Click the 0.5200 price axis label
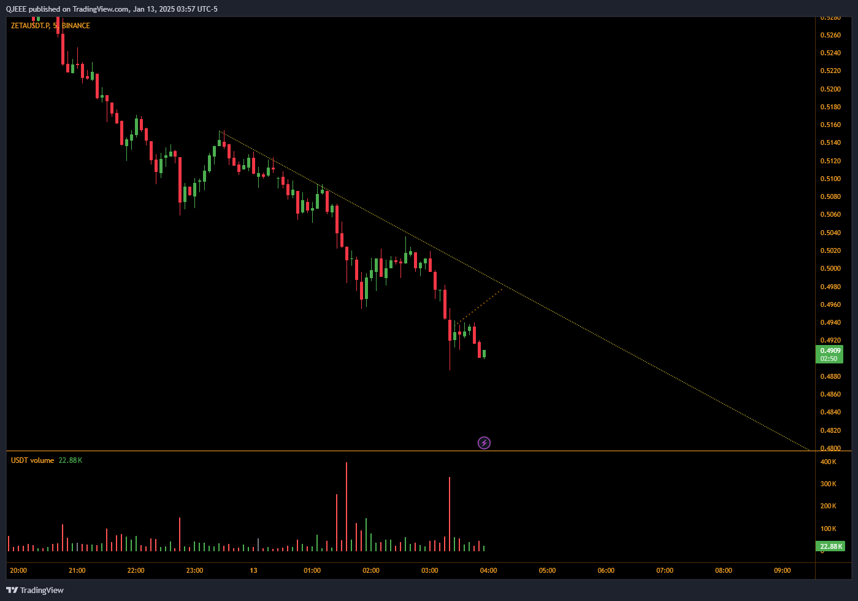This screenshot has height=601, width=858. point(830,89)
